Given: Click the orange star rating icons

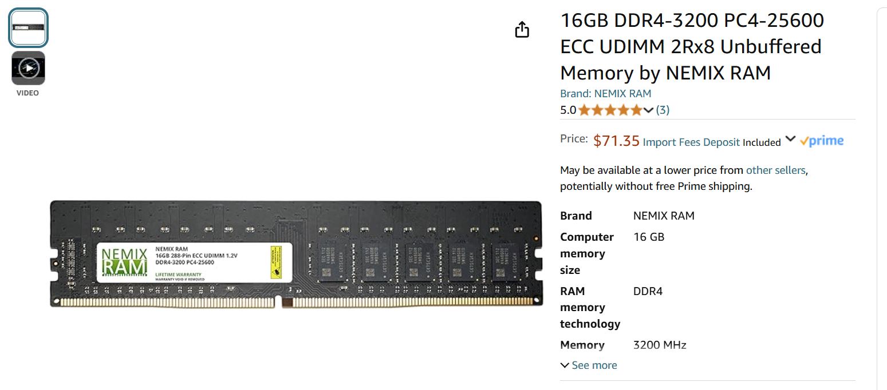Looking at the screenshot, I should 610,110.
